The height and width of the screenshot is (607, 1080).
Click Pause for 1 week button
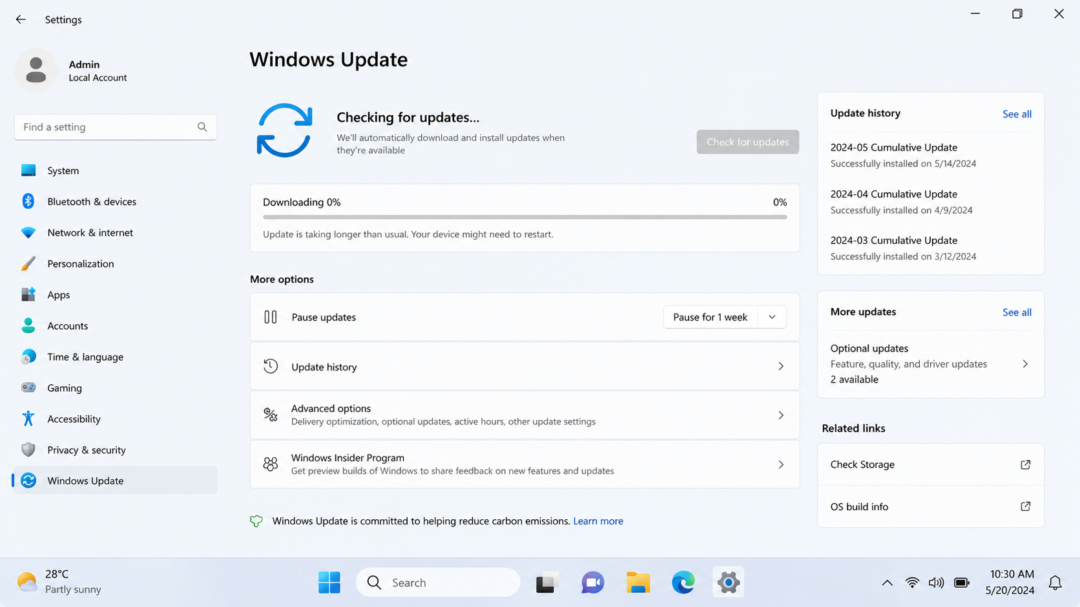click(x=711, y=317)
